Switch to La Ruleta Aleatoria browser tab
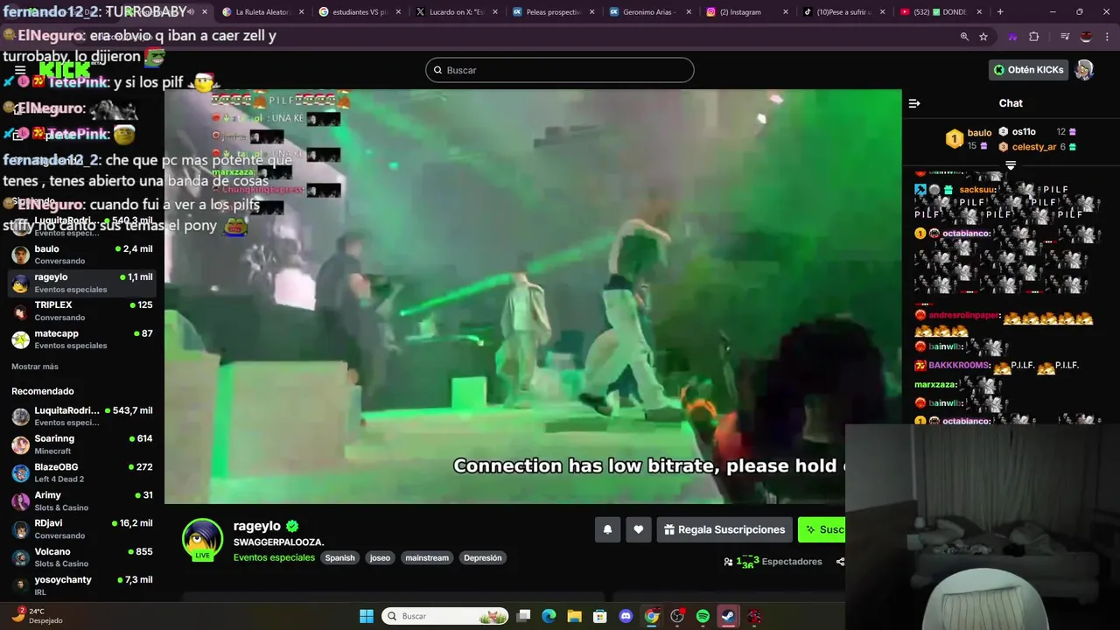This screenshot has height=630, width=1120. (262, 12)
